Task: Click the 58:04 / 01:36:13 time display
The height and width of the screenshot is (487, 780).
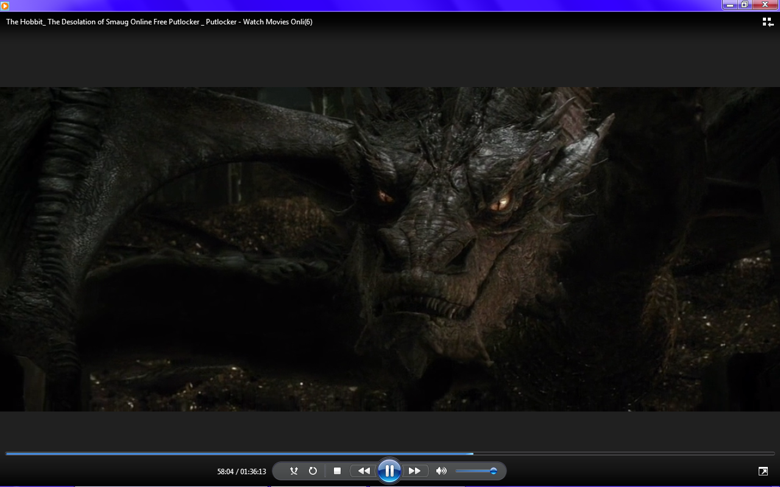Action: [241, 472]
